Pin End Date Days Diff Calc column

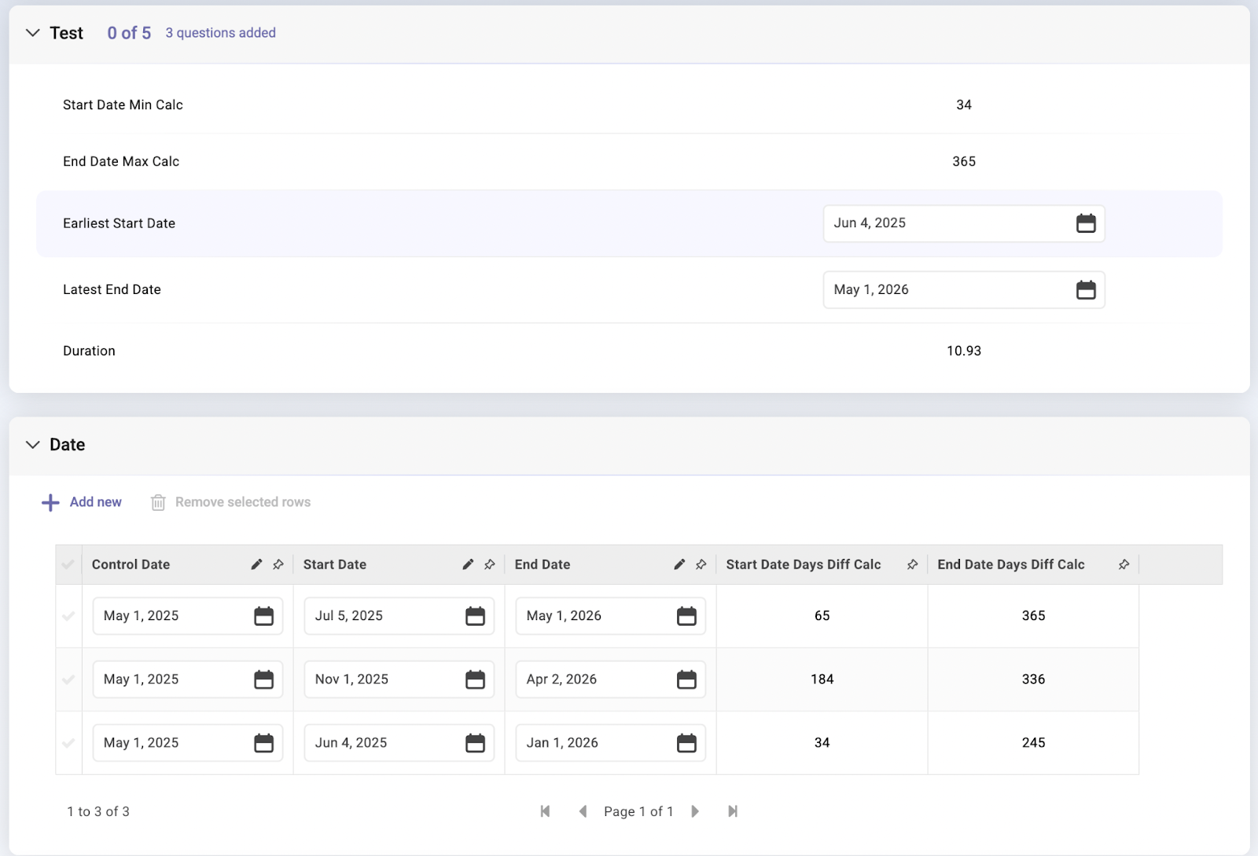(1124, 564)
